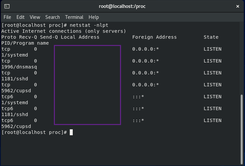Open the Terminal menu

(74, 17)
